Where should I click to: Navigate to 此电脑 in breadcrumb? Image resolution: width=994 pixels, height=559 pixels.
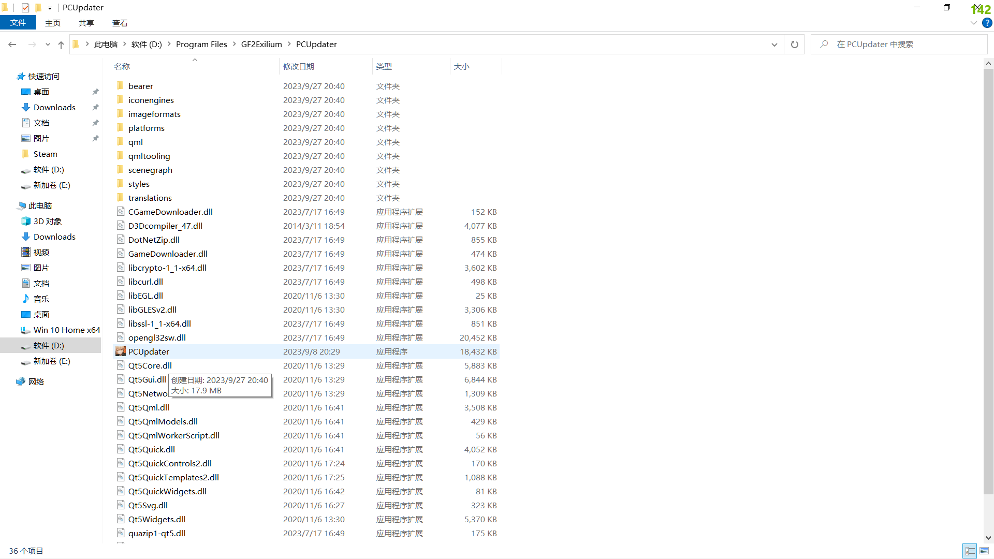coord(106,45)
